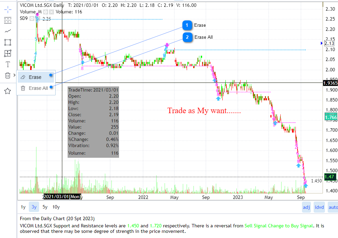This screenshot has width=338, height=238.
Task: Click the Vibration row in data tooltip
Action: [x=93, y=146]
